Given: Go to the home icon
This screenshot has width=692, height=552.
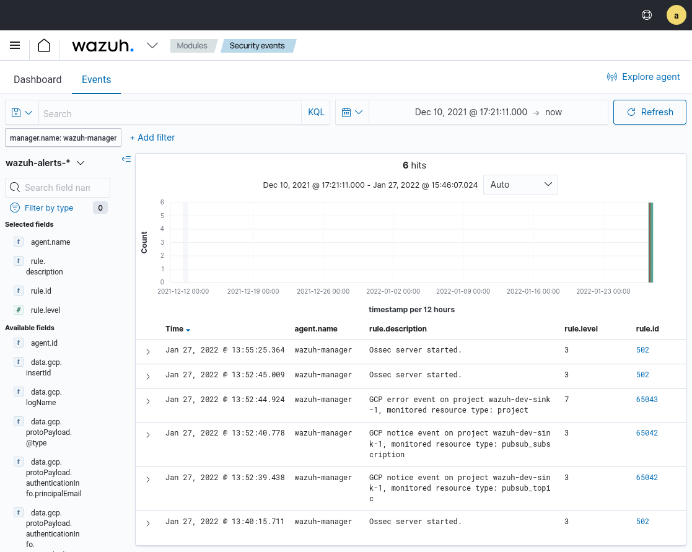Looking at the screenshot, I should pos(44,45).
